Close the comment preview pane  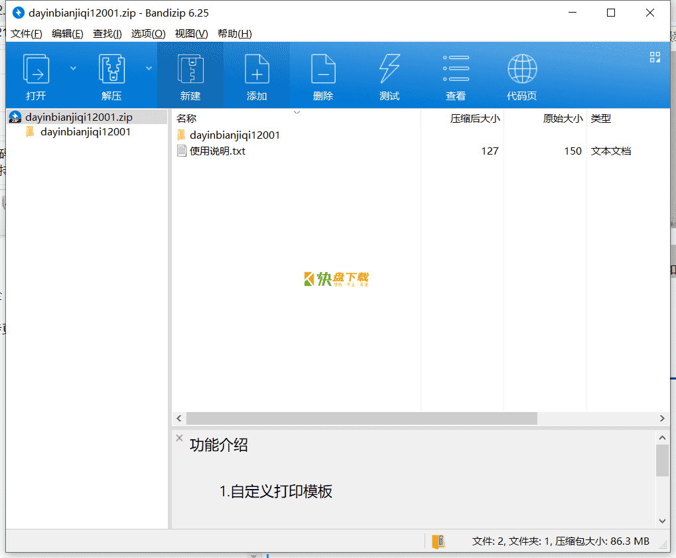(x=179, y=438)
